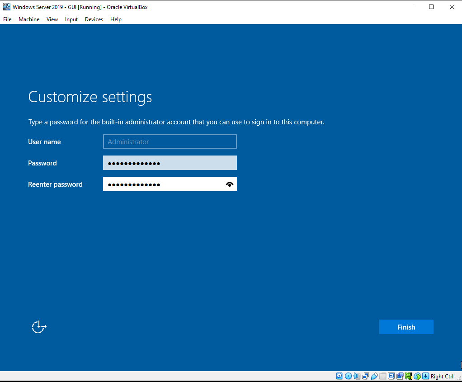Focus the Reenter password field
462x382 pixels.
170,184
